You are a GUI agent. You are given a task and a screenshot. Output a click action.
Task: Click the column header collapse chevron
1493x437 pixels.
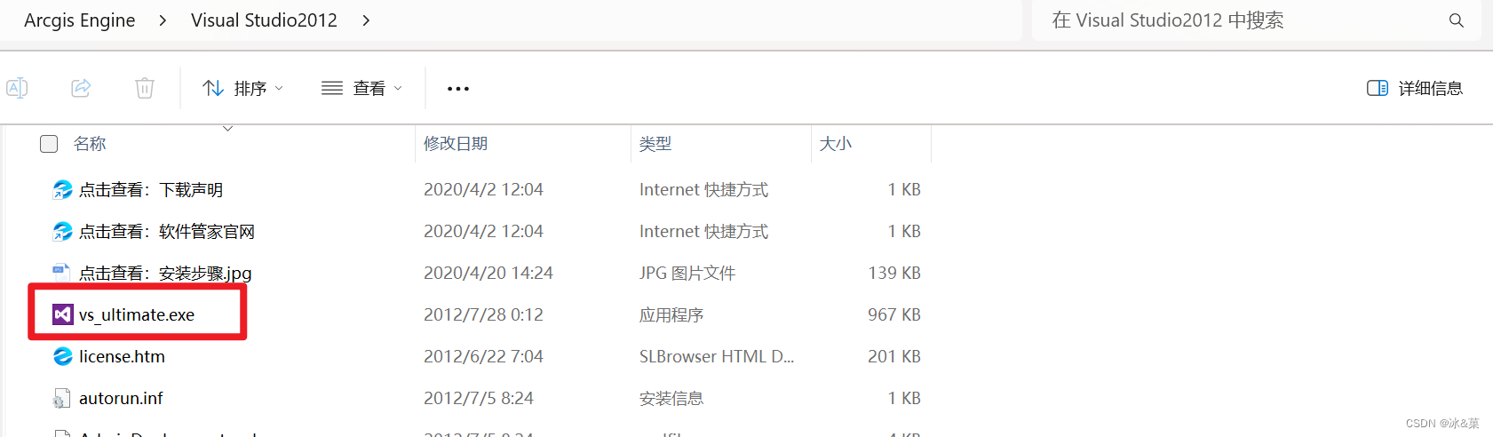coord(228,129)
